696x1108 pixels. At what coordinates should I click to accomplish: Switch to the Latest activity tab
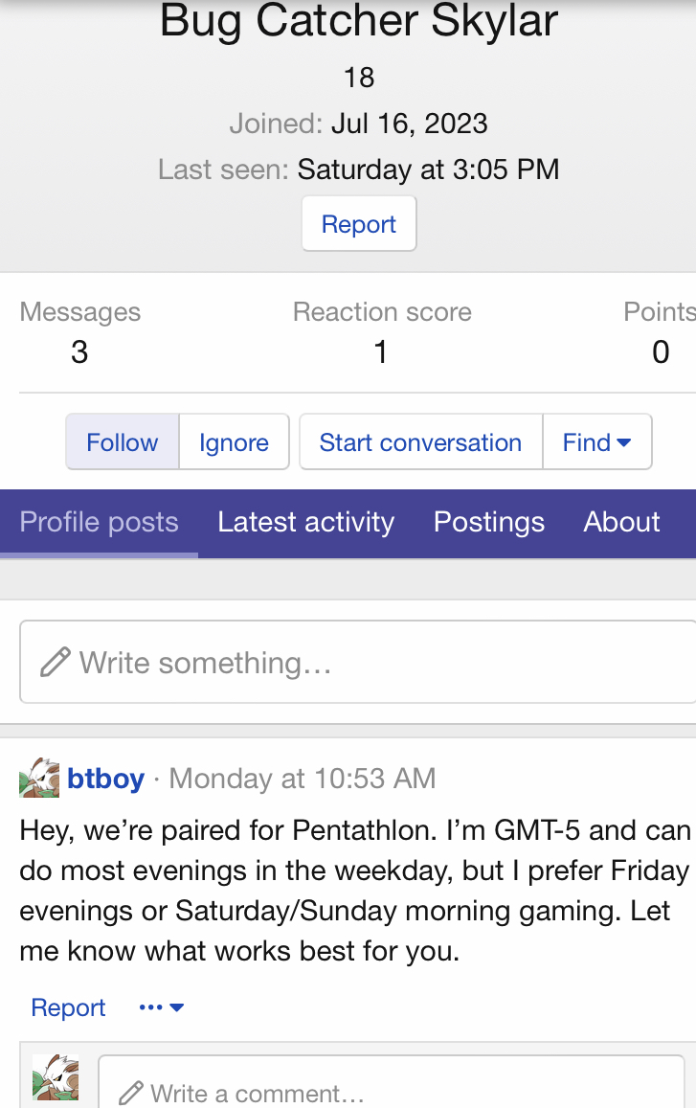[305, 522]
